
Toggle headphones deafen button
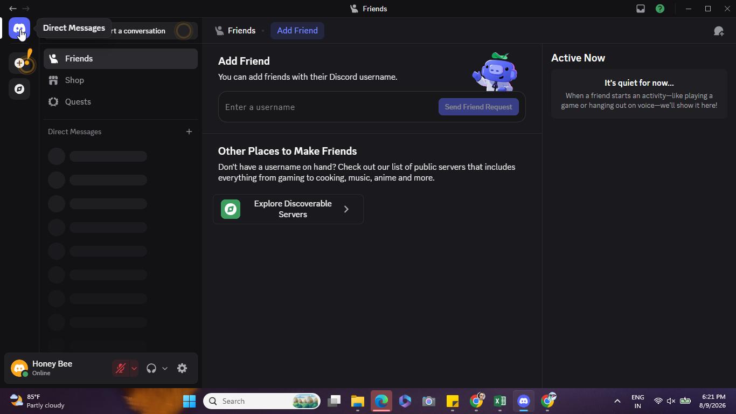[x=151, y=368]
